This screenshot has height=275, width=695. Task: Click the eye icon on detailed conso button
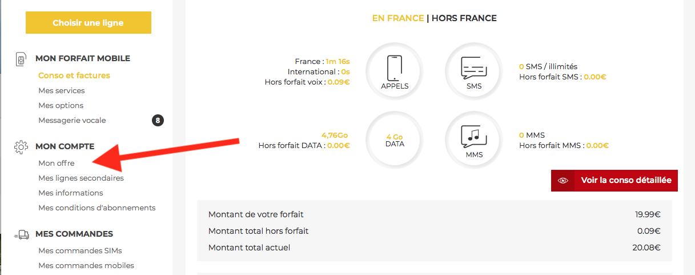[x=564, y=181]
